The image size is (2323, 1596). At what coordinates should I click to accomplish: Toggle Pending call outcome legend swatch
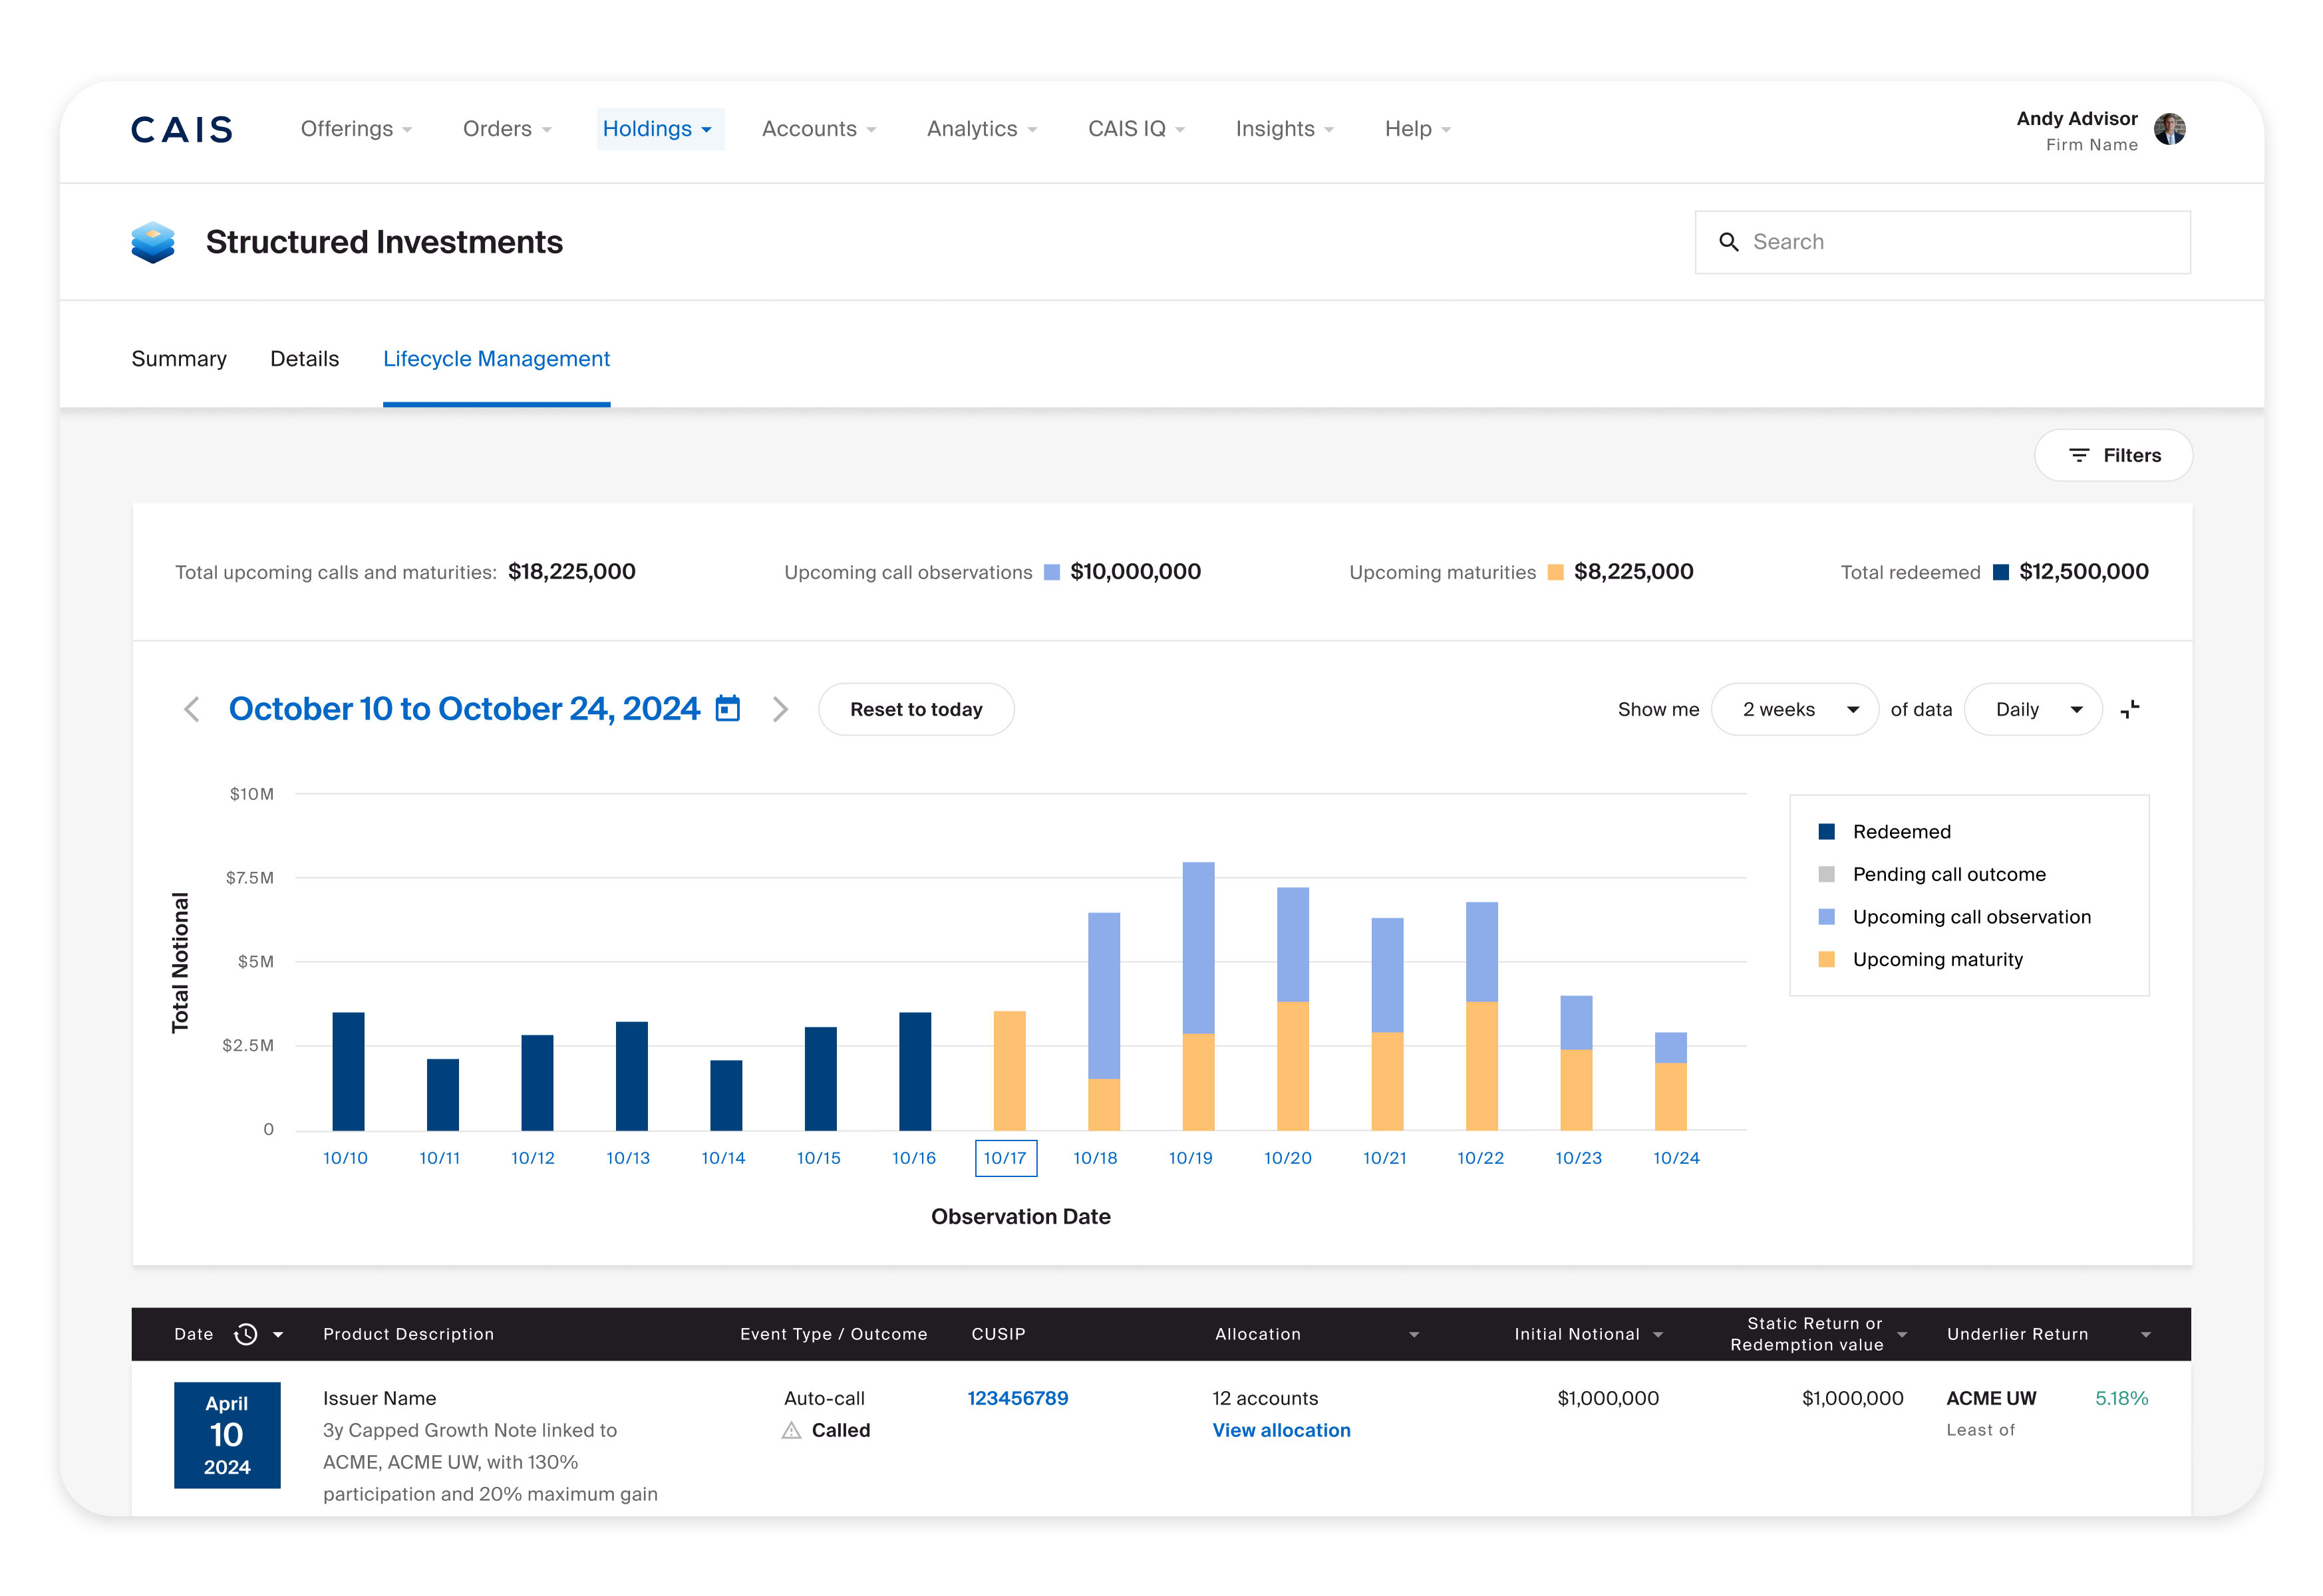(x=1826, y=874)
